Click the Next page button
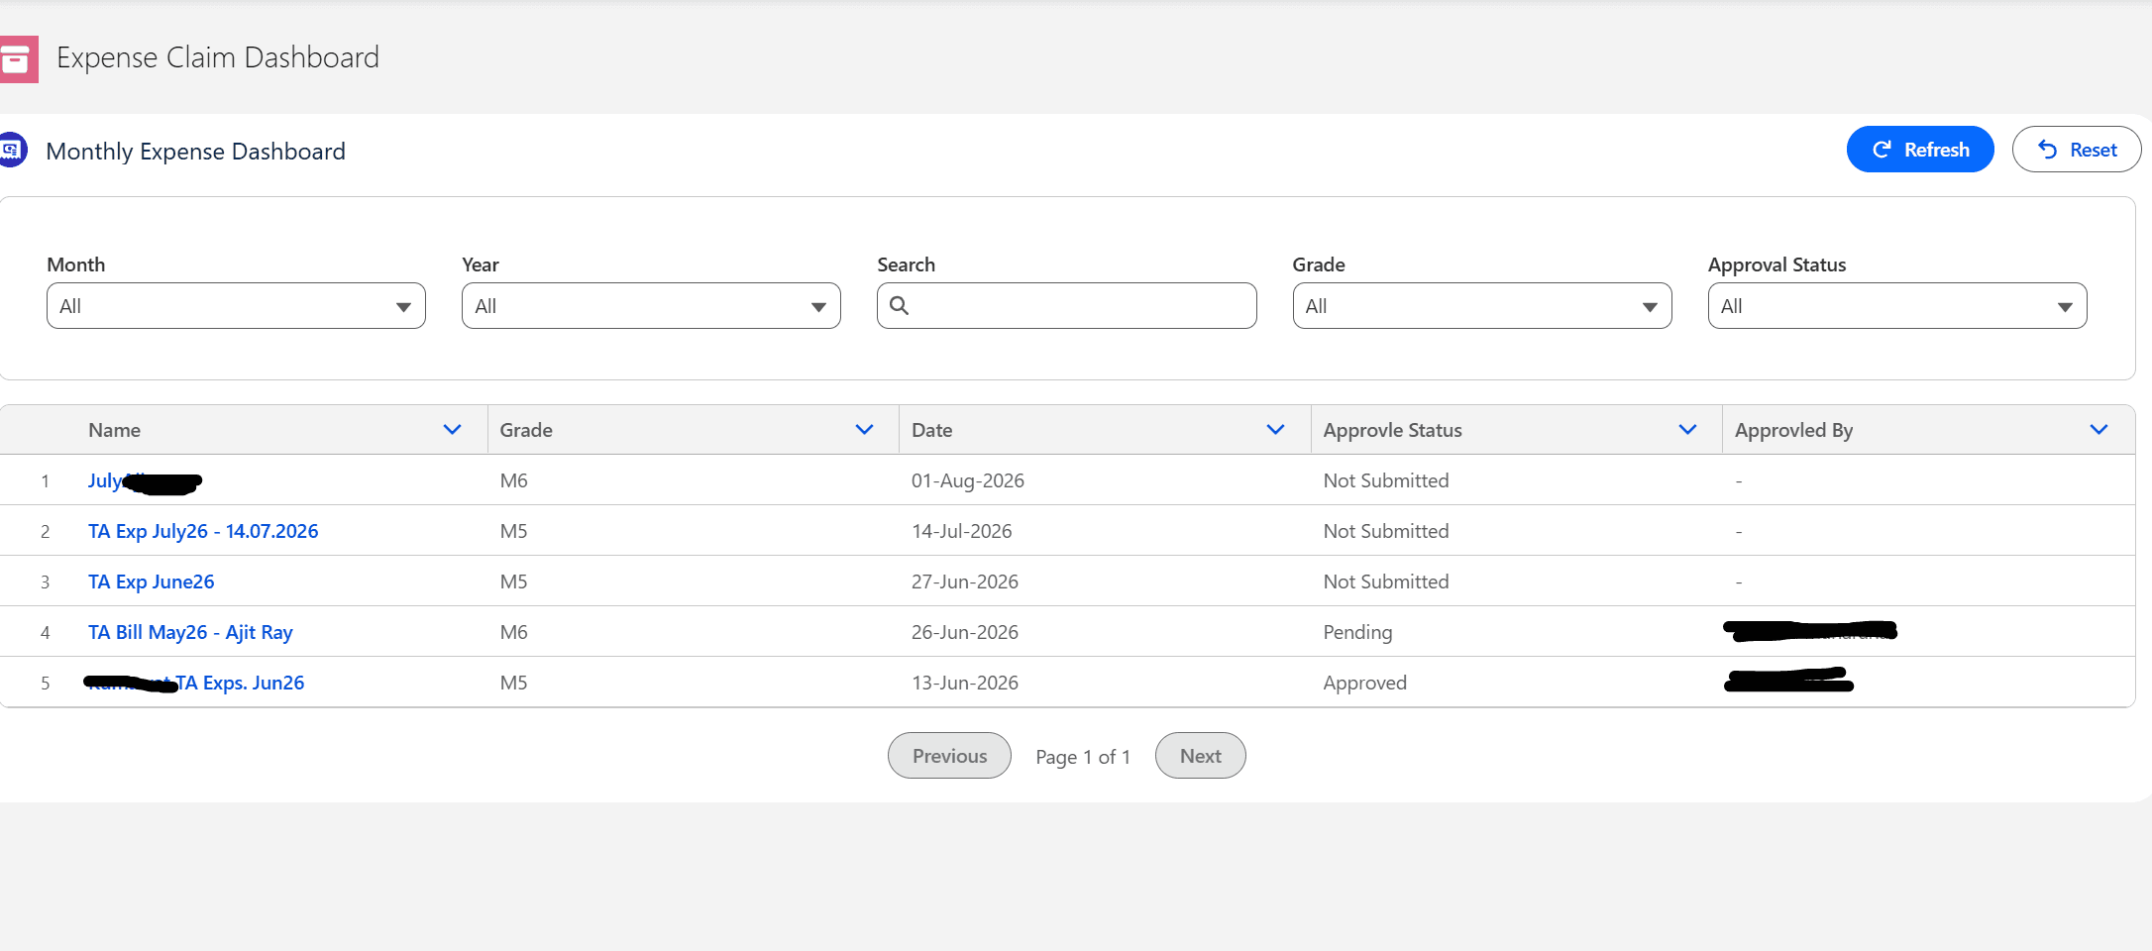2152x951 pixels. click(1201, 756)
